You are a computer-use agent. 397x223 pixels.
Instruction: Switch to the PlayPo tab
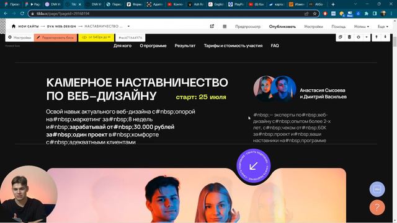point(236,4)
